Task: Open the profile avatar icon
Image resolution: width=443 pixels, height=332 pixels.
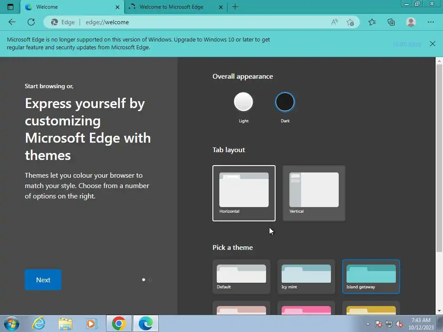Action: [x=411, y=22]
